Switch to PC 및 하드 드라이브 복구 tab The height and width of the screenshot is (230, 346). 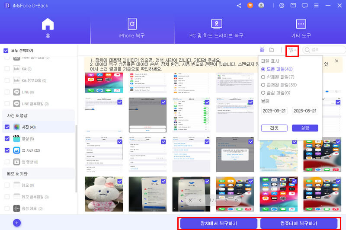[216, 28]
